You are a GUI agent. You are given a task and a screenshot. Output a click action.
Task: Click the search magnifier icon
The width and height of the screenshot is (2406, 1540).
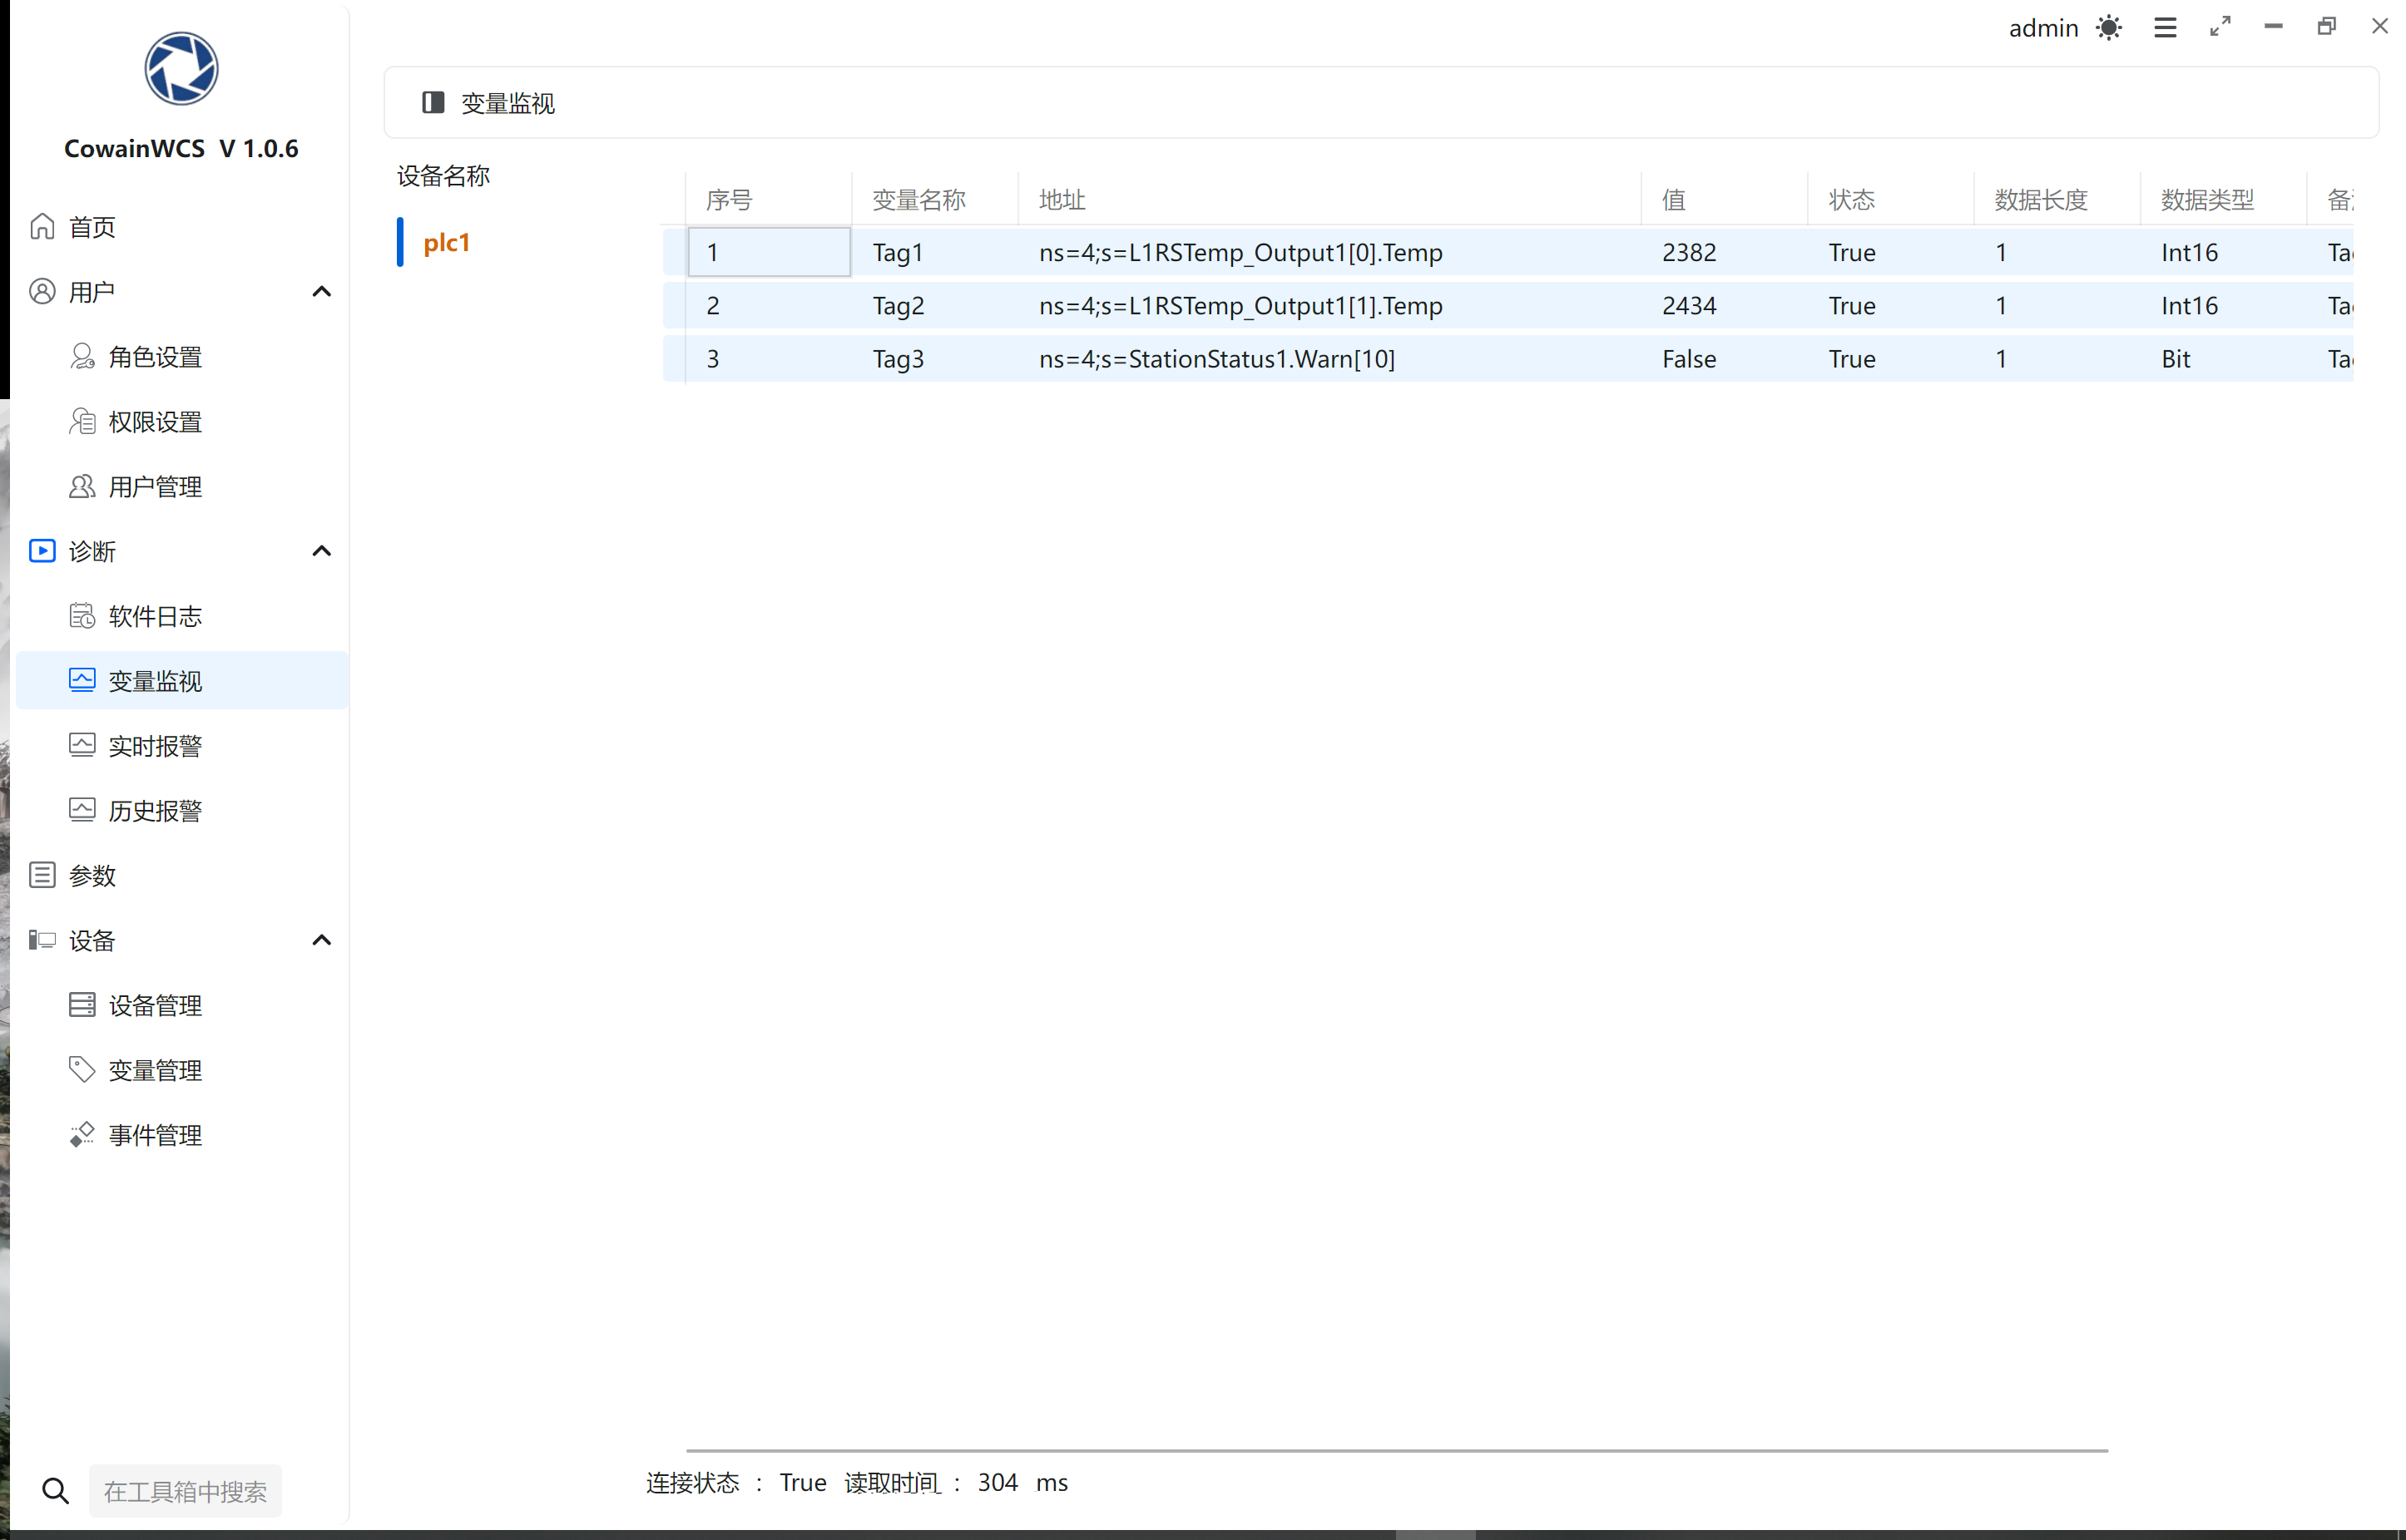tap(56, 1491)
